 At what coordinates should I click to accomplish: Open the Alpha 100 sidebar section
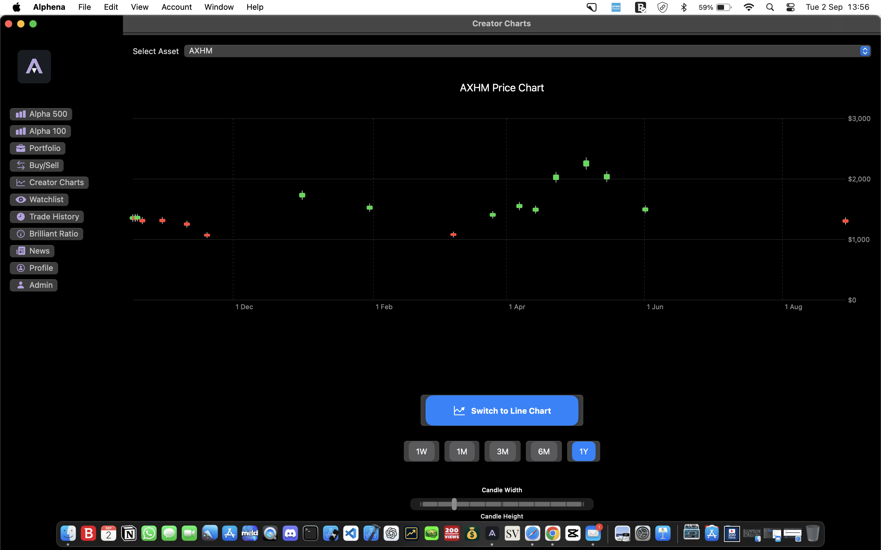click(40, 131)
